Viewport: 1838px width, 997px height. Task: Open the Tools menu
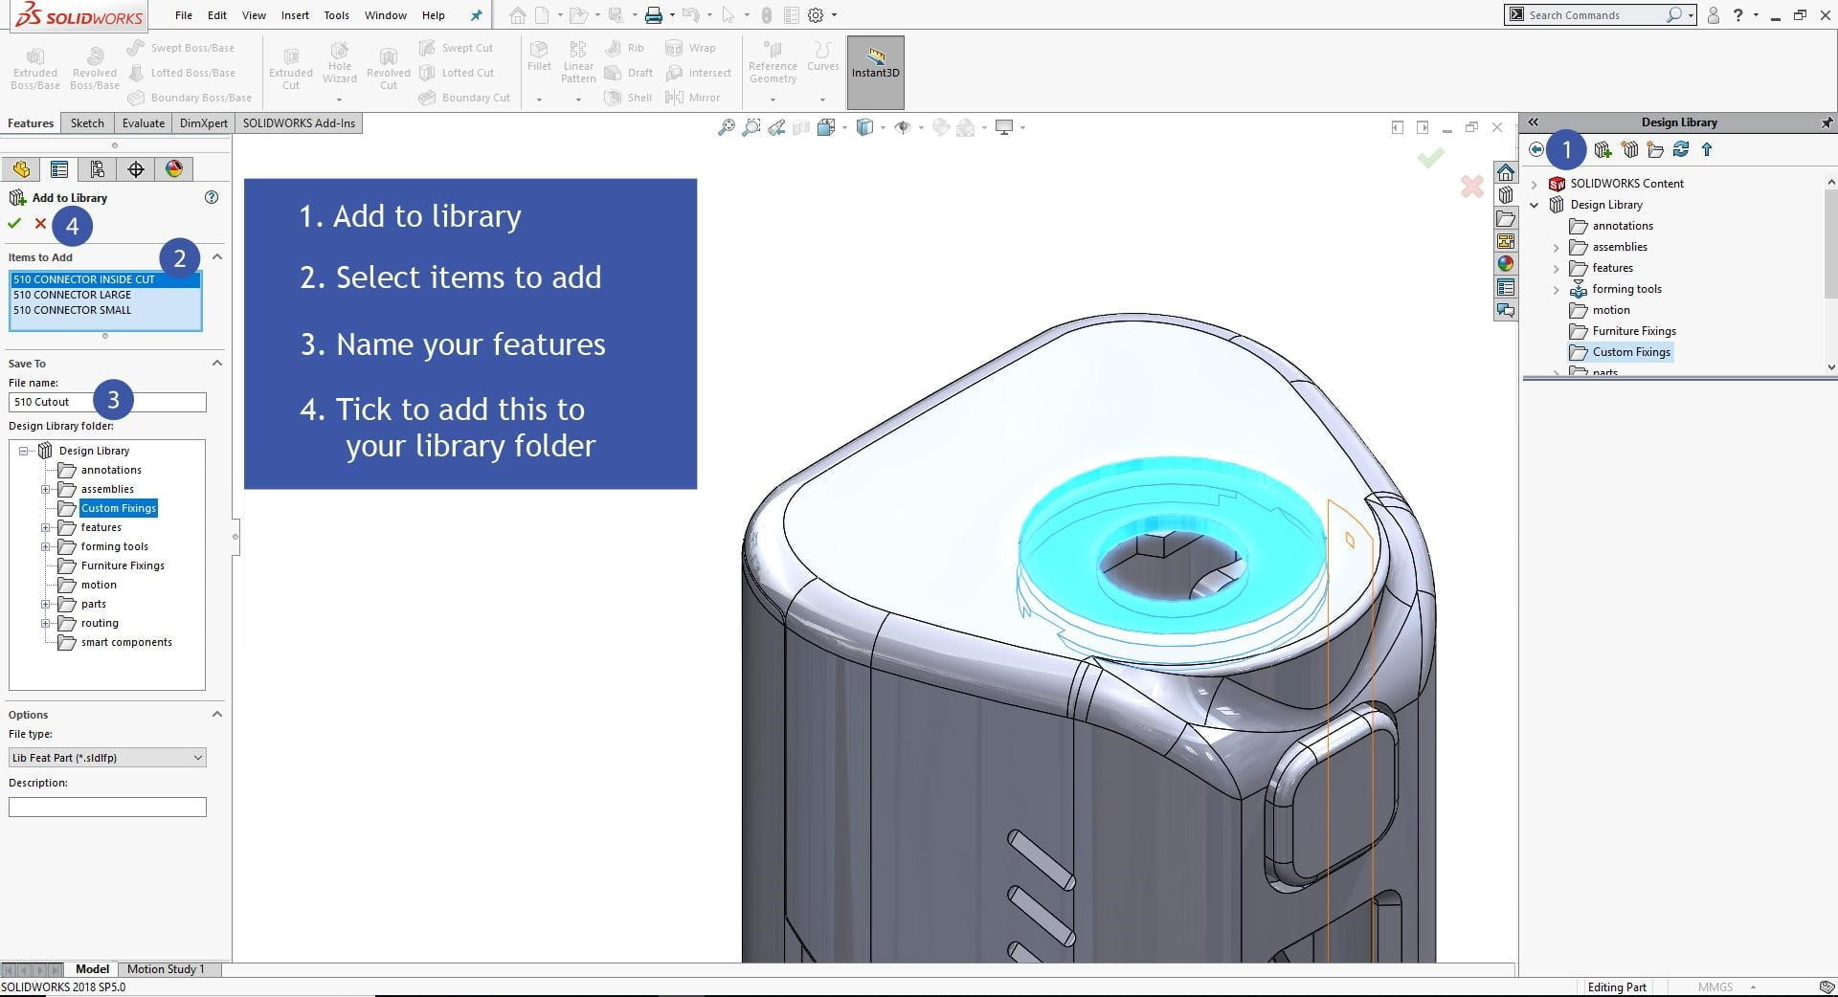click(336, 15)
